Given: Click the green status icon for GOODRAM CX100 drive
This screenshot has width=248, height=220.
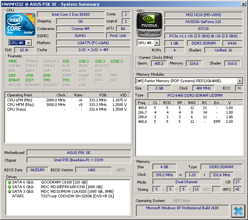Looking at the screenshot, I should click(x=9, y=182).
